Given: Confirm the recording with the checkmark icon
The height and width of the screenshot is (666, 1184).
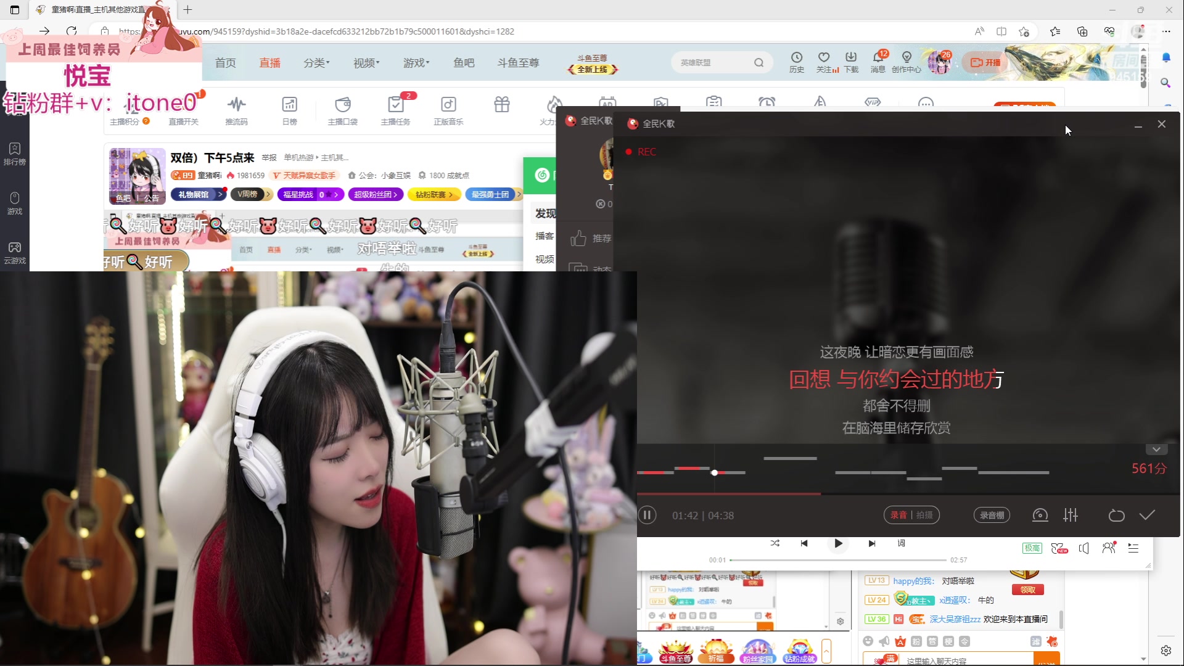Looking at the screenshot, I should click(x=1146, y=515).
